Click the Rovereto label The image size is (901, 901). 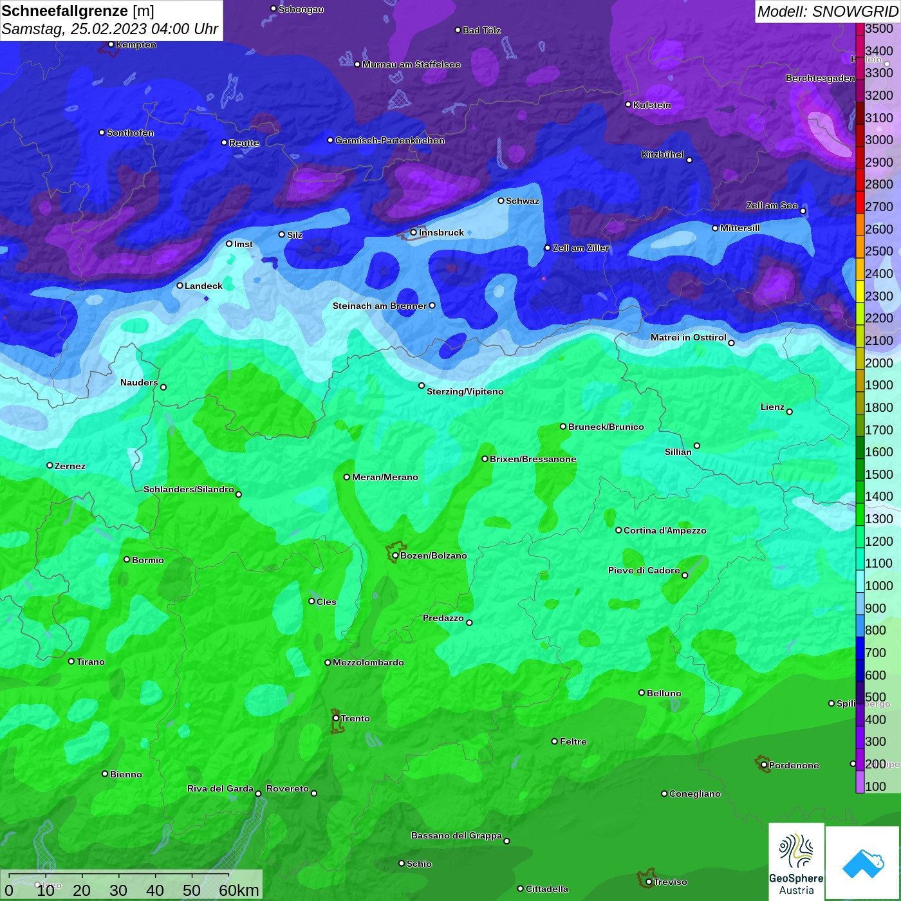coord(288,788)
